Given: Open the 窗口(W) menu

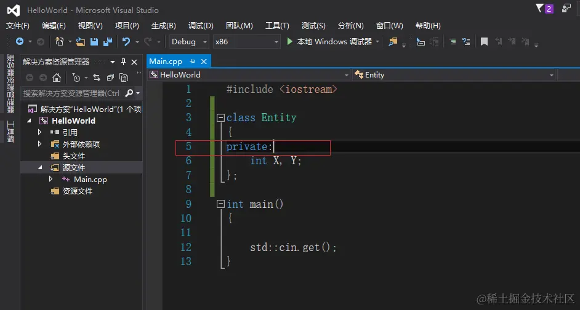Looking at the screenshot, I should click(390, 25).
